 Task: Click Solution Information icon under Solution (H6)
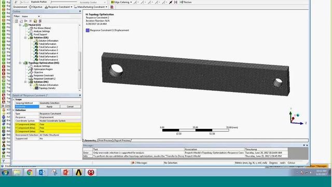coord(36,85)
